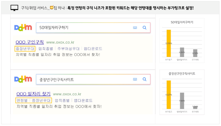Open the OOO 일자리 찾기 ad title link
Screen dimensions: 221x126
33,94
